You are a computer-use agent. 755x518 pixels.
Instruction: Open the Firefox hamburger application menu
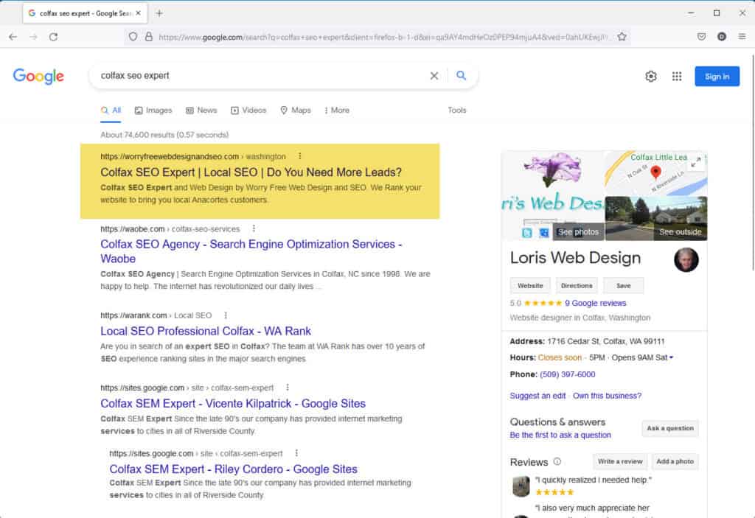pyautogui.click(x=742, y=37)
